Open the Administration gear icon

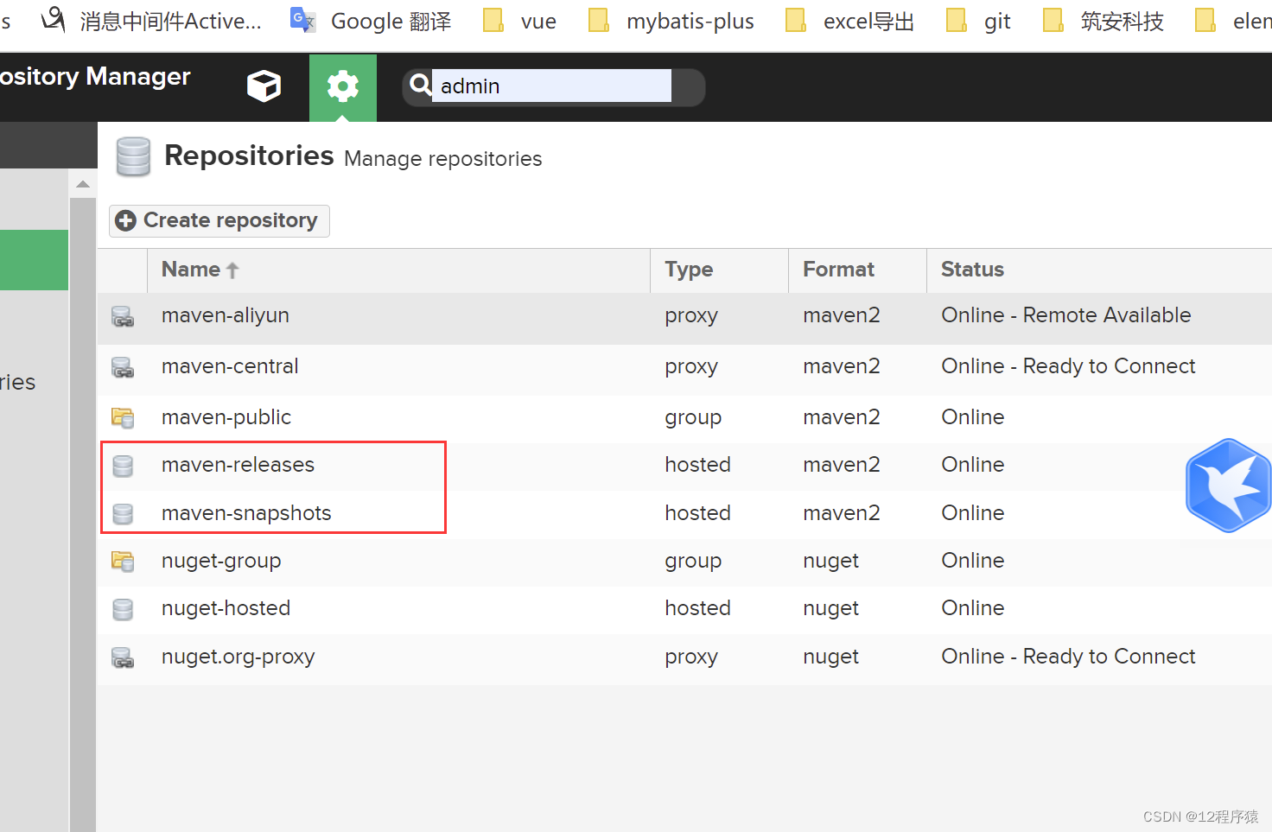(x=343, y=87)
